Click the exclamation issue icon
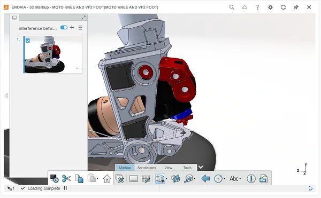The width and height of the screenshot is (321, 198). [x=251, y=179]
